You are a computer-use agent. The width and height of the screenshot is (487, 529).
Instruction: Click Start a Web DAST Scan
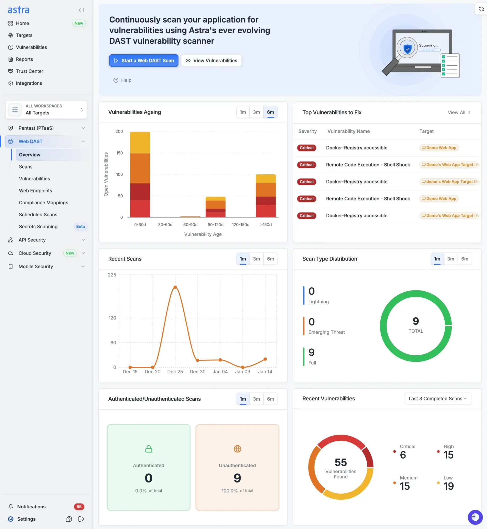tap(144, 60)
